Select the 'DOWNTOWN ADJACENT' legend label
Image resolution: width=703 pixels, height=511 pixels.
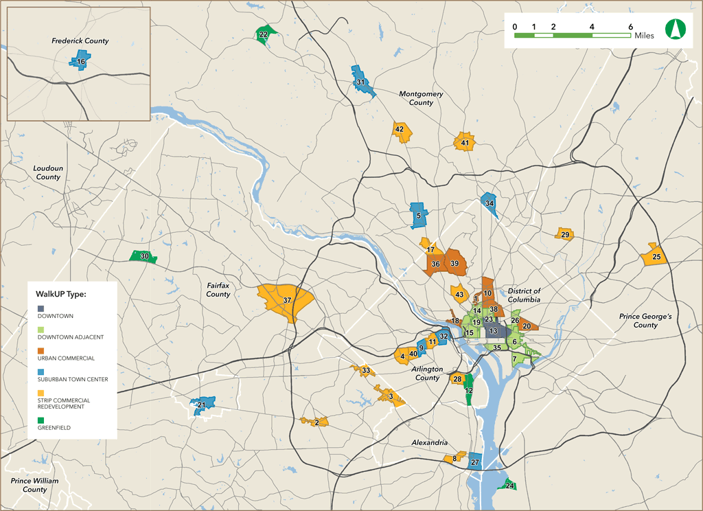(x=71, y=337)
